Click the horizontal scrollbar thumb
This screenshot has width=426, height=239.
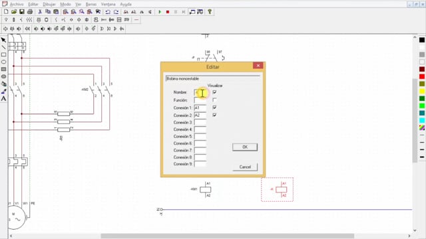[x=228, y=236]
